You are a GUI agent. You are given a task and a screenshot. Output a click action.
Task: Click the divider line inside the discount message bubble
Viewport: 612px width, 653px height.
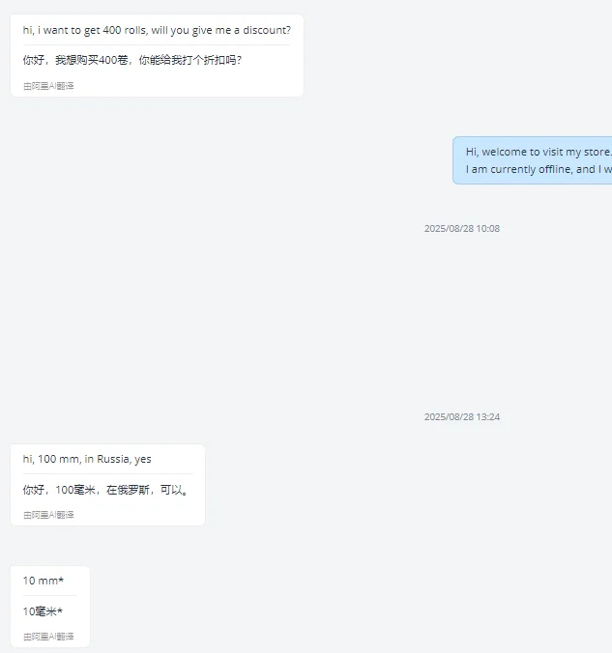point(157,45)
